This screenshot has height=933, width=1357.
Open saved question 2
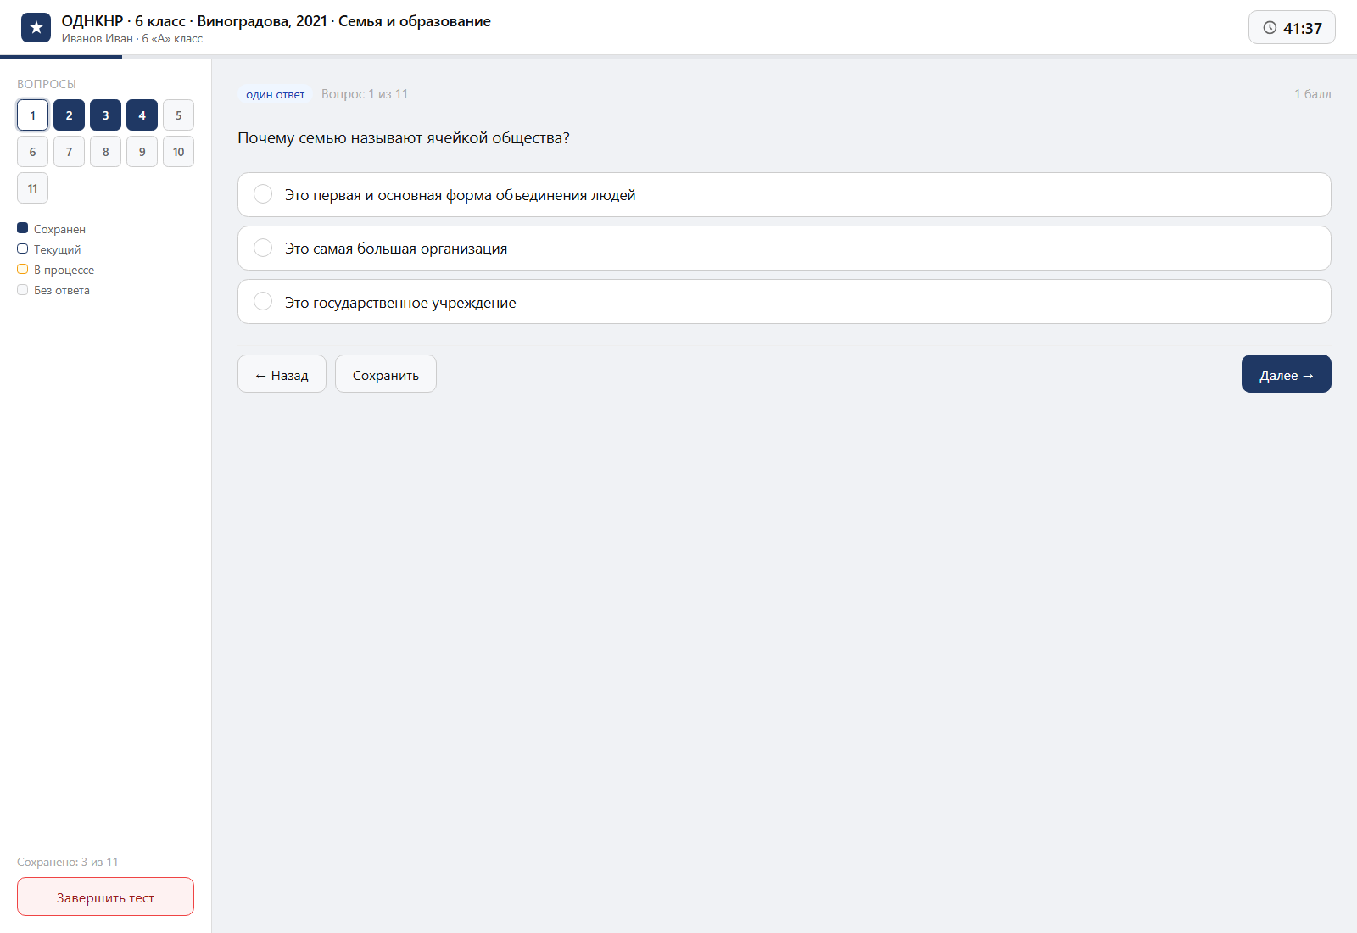point(69,115)
